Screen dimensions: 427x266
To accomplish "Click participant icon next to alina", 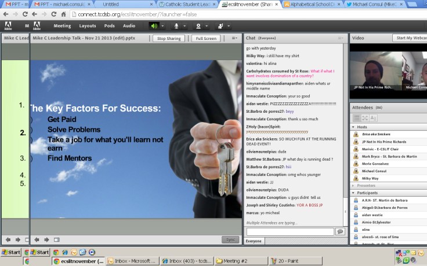I will tap(356, 230).
